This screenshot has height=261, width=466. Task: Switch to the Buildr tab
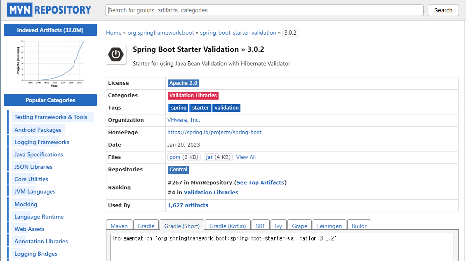(359, 226)
